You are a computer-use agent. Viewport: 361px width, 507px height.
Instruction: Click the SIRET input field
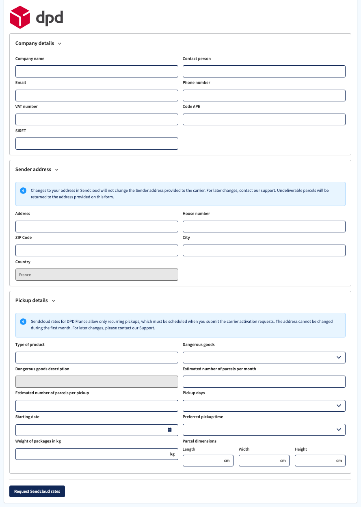(97, 144)
